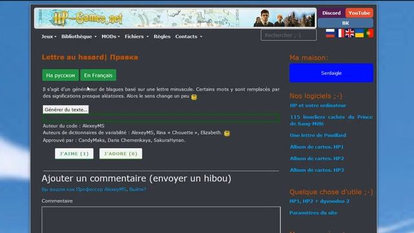The width and height of the screenshot is (414, 233).
Task: Click the 'Nos logiciels ;-)' heading
Action: click(316, 96)
